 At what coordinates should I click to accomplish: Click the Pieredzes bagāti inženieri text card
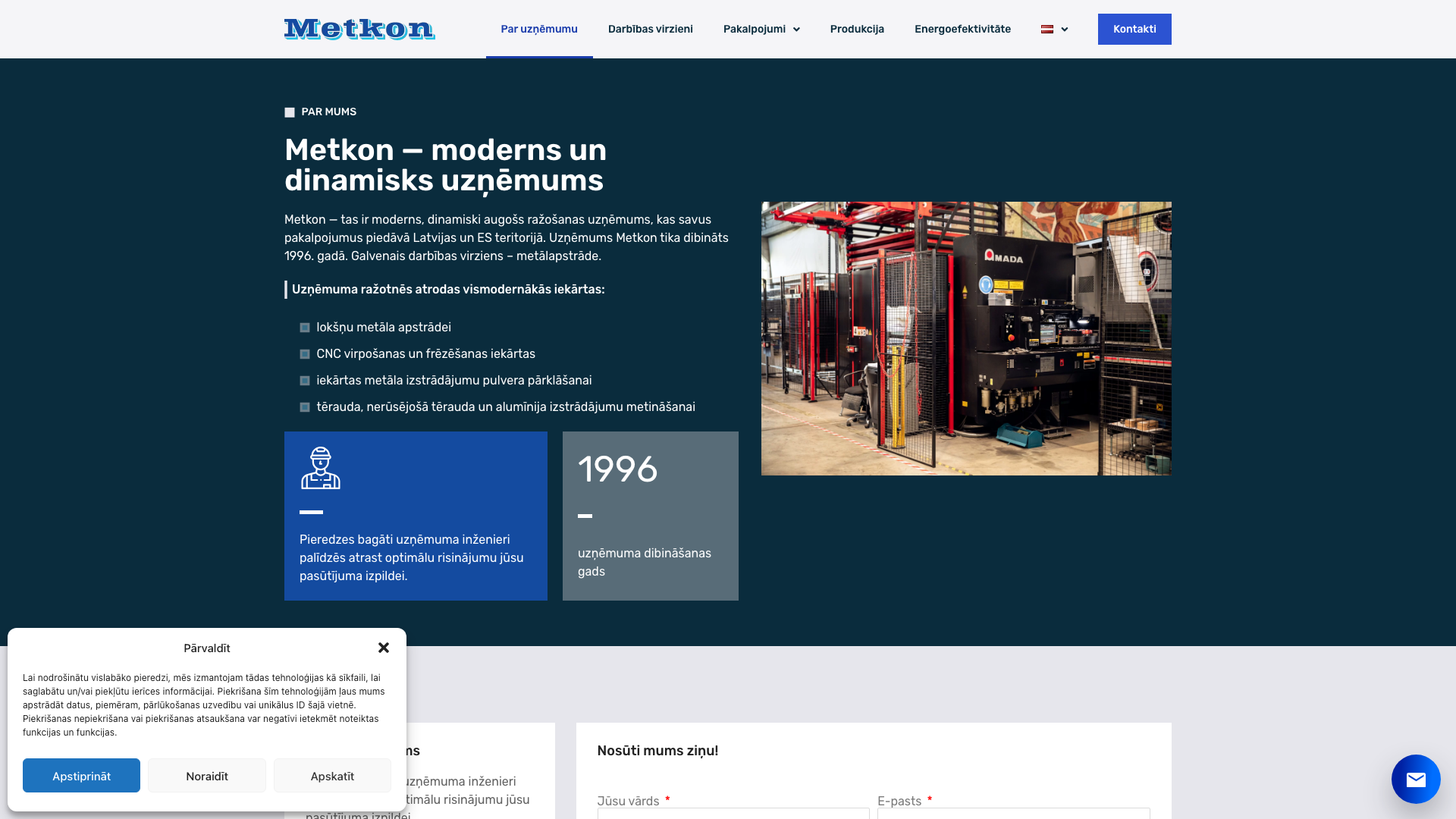point(416,516)
